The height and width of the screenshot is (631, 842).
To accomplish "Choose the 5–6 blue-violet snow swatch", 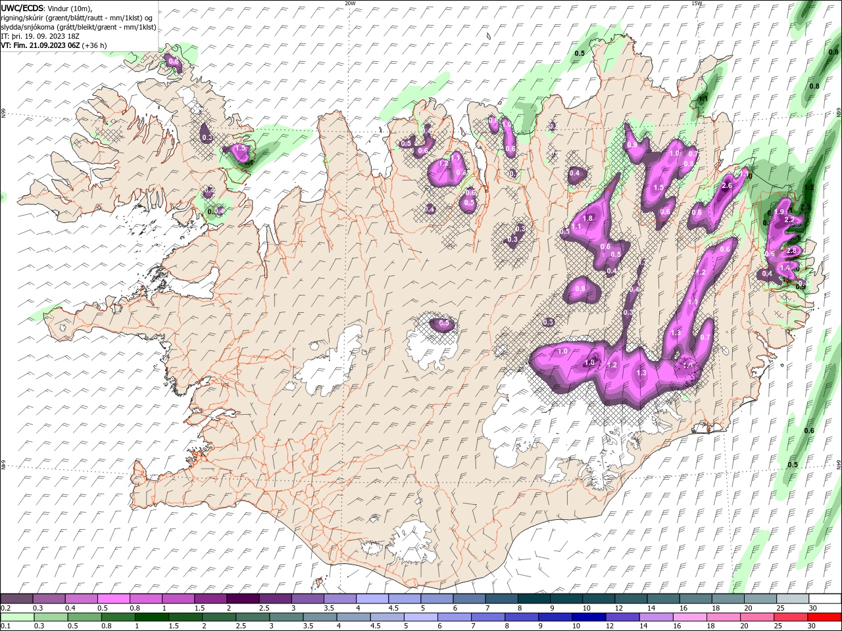I will 437,599.
